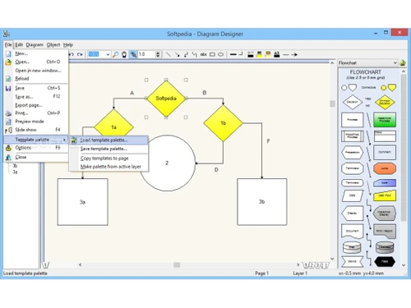Viewport: 411px width, 308px height.
Task: Choose Open in new window...
Action: pyautogui.click(x=36, y=71)
